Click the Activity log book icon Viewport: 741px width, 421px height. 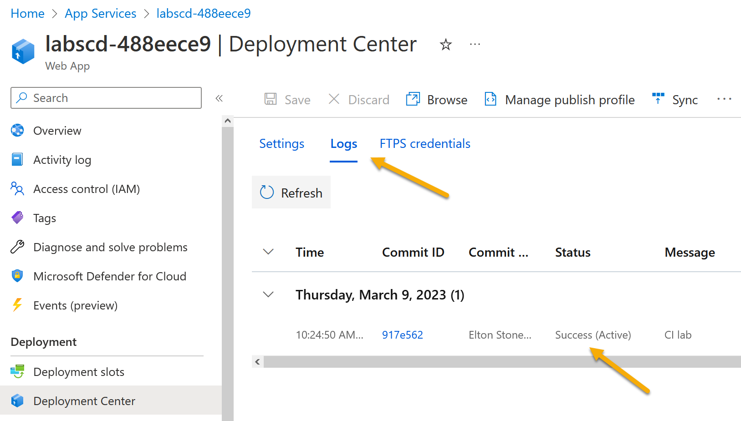[17, 160]
